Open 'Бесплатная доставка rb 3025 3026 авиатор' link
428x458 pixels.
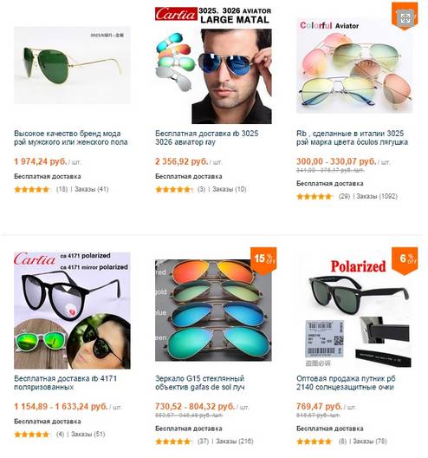(x=206, y=138)
